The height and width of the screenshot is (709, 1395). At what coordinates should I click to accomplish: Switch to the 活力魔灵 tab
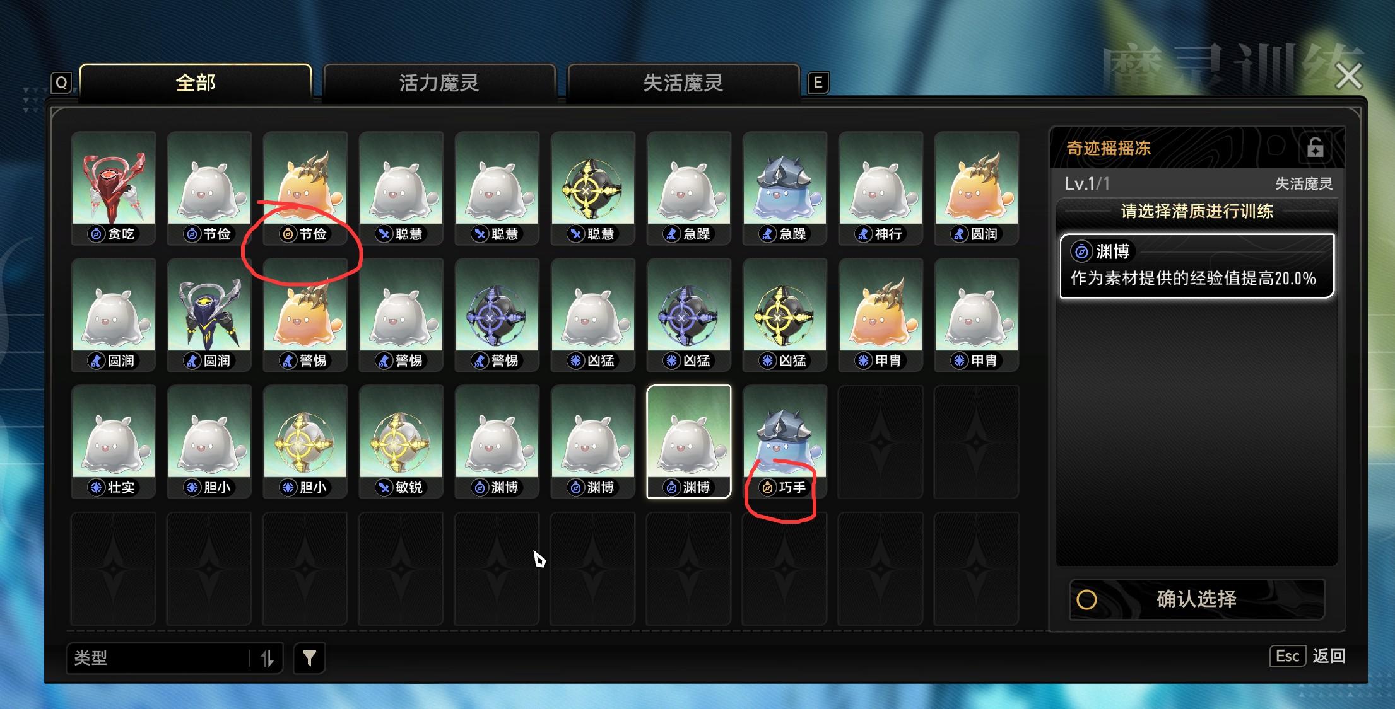(x=439, y=83)
